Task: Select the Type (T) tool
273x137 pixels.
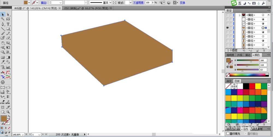Action: pyautogui.click(x=8, y=24)
